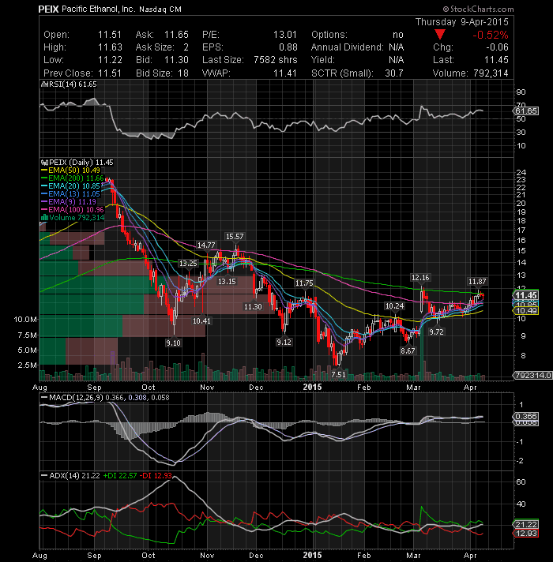Click the Last price 11.45 in header

coord(496,60)
